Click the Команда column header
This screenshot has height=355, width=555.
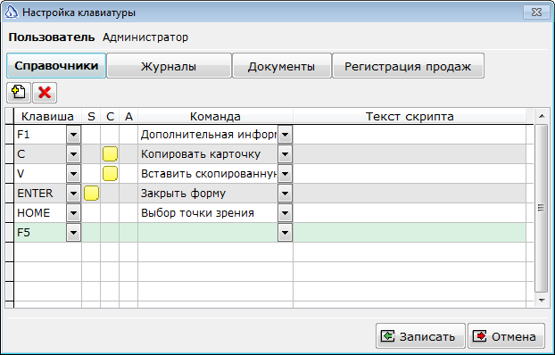(x=215, y=116)
